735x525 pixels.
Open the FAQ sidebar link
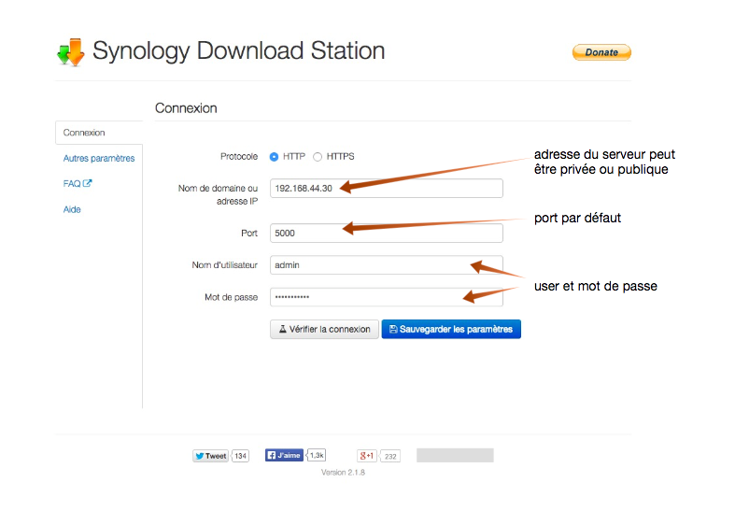(x=72, y=184)
